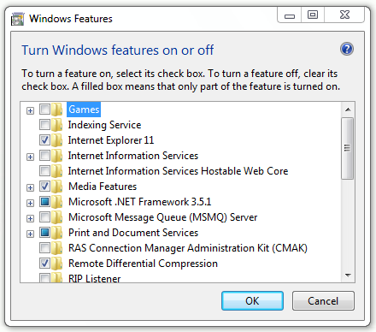The image size is (376, 332).
Task: Disable the Media Features checkbox
Action: [44, 187]
